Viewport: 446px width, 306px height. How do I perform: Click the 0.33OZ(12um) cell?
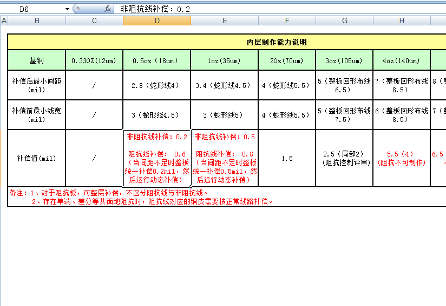click(94, 60)
